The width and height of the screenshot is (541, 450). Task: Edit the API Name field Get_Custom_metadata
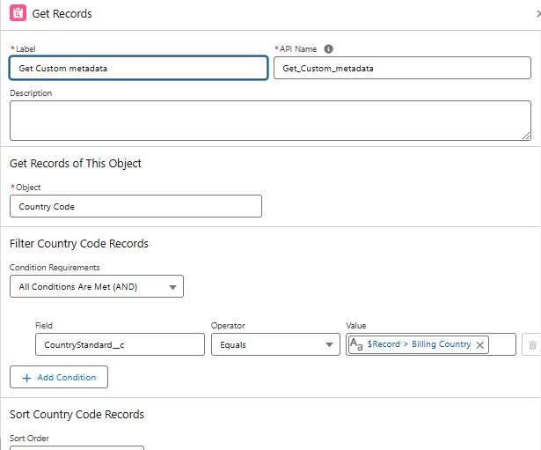click(x=402, y=68)
